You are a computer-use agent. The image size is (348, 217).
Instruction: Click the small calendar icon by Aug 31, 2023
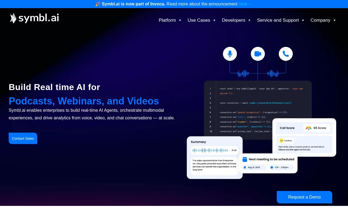[x=245, y=167]
